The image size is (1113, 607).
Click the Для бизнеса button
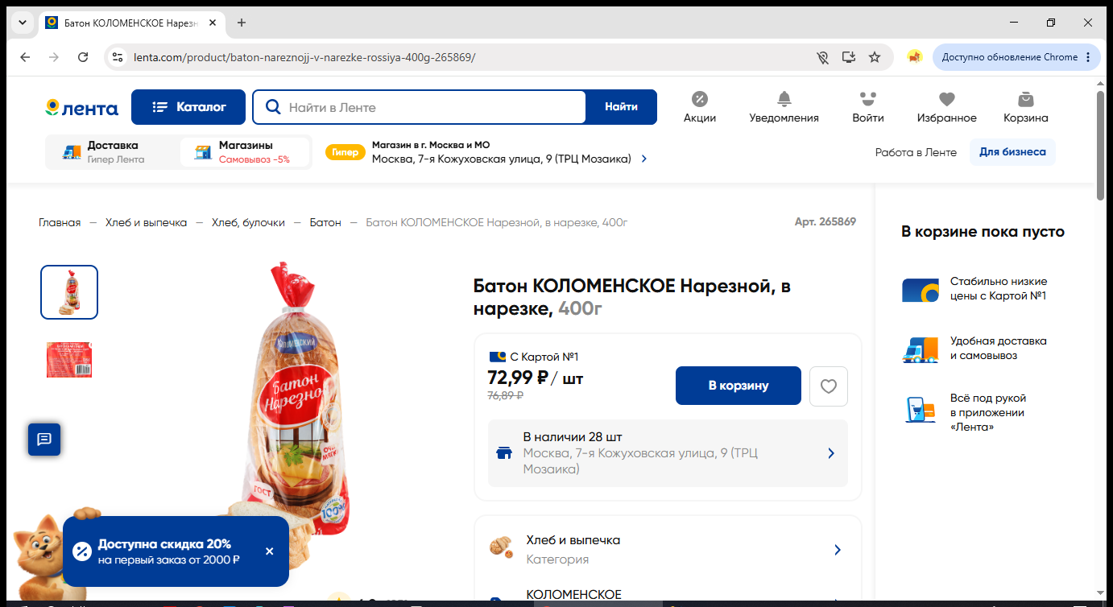pyautogui.click(x=1012, y=152)
